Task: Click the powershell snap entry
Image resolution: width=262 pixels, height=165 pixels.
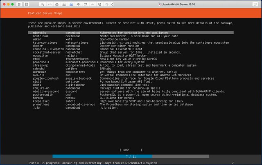Action: point(131,62)
